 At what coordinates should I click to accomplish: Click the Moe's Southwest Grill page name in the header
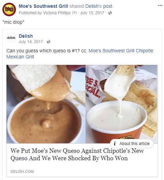pyautogui.click(x=43, y=6)
